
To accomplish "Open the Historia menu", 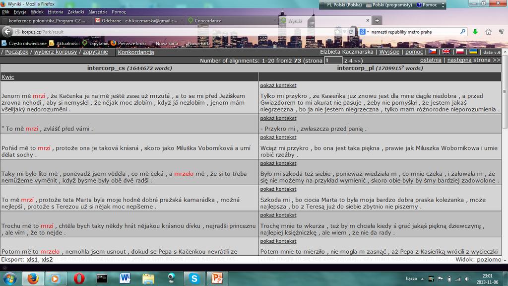I will click(x=56, y=12).
